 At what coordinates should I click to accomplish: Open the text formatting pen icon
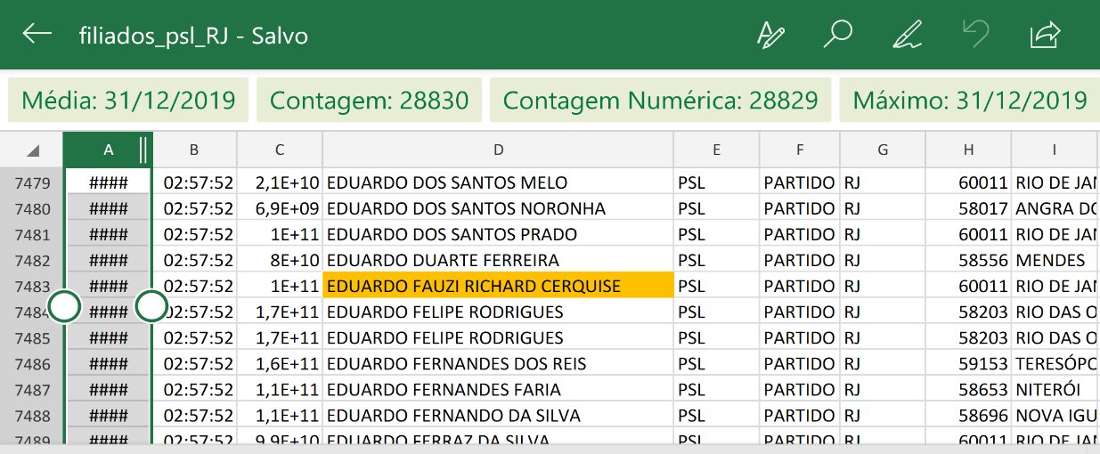pyautogui.click(x=770, y=35)
